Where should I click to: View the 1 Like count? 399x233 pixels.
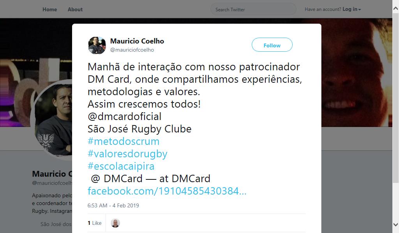[94, 223]
